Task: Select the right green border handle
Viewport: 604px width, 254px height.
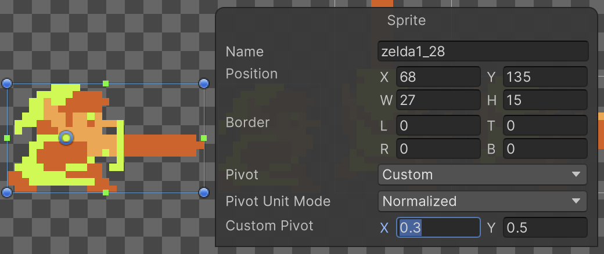Action: (204, 138)
